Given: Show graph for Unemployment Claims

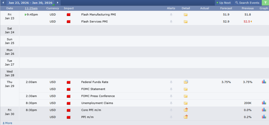Looking at the screenshot, I should coord(264,103).
